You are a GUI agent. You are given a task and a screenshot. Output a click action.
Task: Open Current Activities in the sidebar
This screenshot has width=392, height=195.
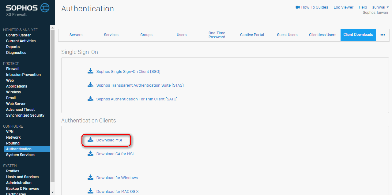point(21,41)
